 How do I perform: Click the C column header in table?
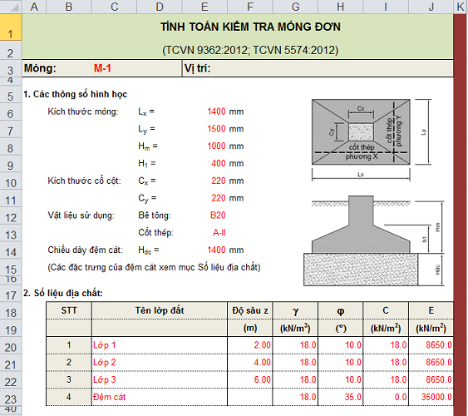point(386,310)
